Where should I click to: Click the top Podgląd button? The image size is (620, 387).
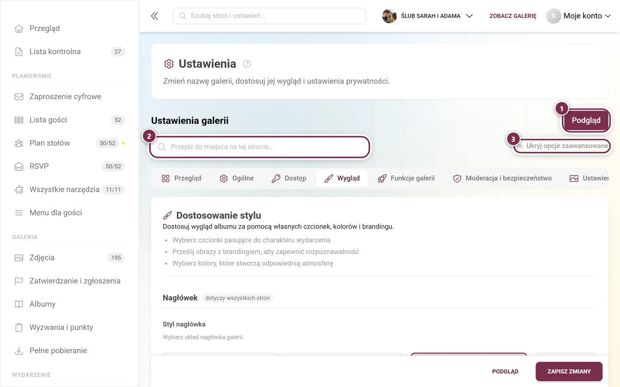586,120
